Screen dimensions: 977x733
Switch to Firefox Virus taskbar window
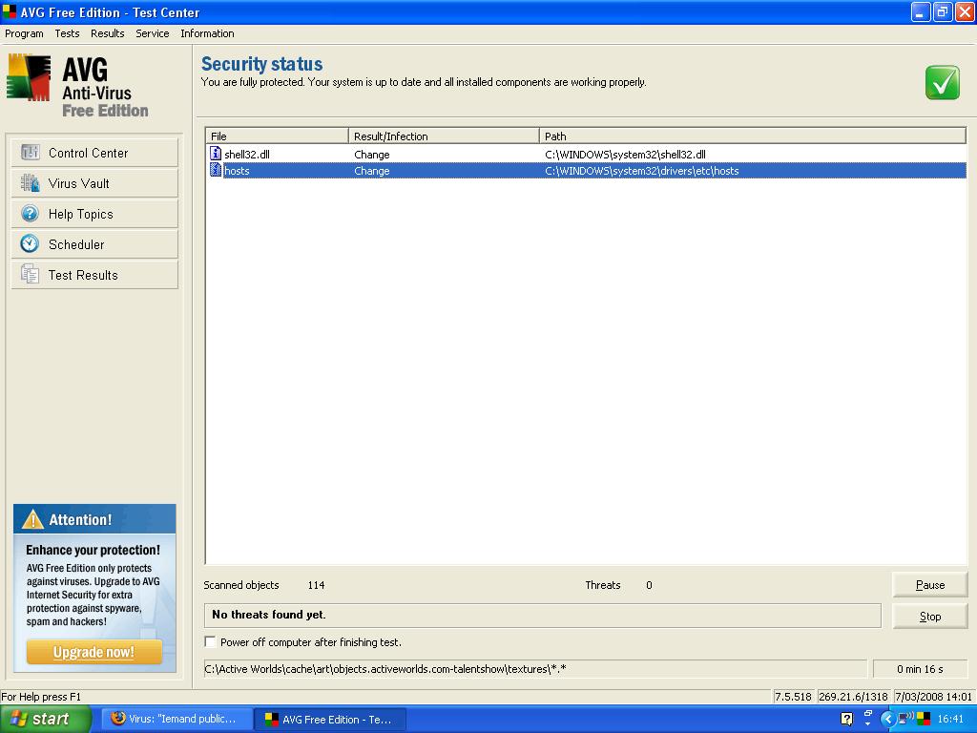[177, 719]
